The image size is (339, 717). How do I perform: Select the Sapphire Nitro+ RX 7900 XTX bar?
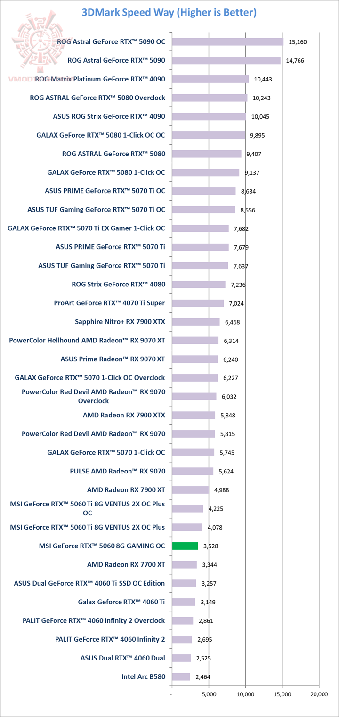click(x=196, y=322)
